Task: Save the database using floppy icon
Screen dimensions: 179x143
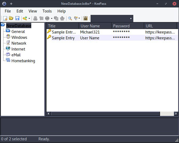Action: [x=17, y=18]
